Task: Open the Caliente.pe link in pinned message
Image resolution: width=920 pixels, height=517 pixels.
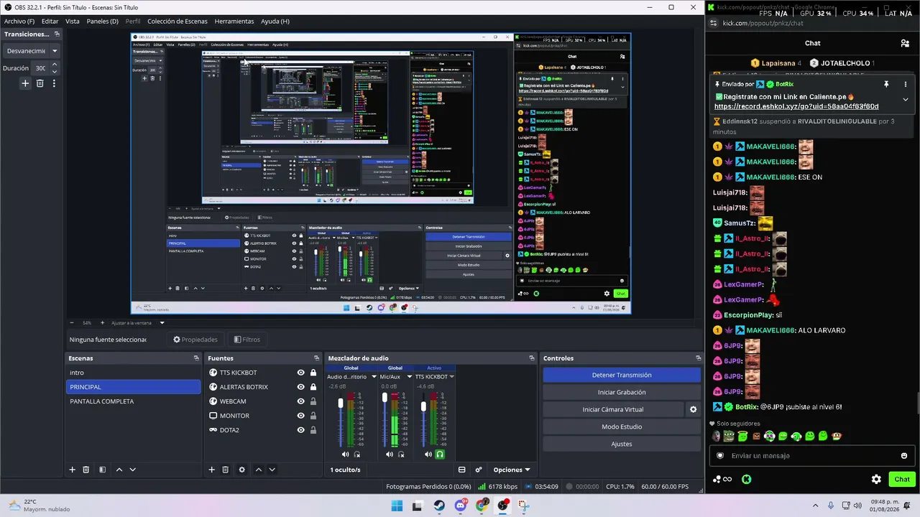Action: (x=796, y=106)
